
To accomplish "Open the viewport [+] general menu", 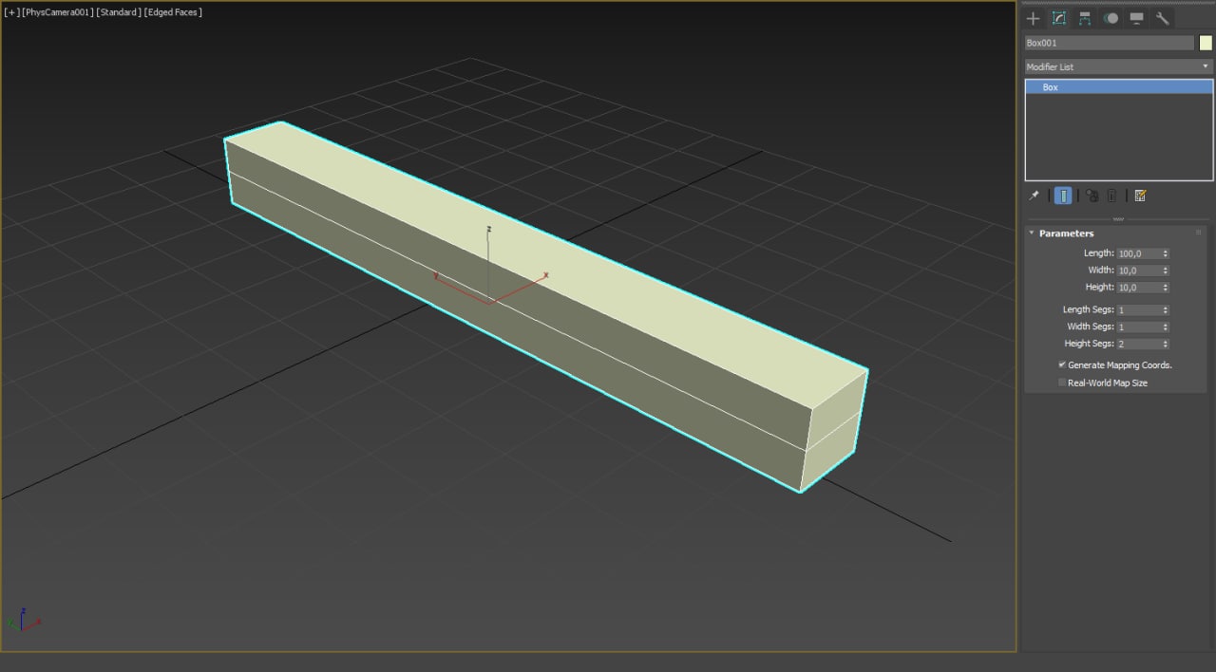I will 11,12.
